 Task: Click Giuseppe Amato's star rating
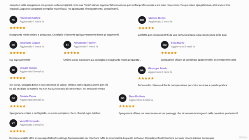pyautogui.click(x=146, y=78)
